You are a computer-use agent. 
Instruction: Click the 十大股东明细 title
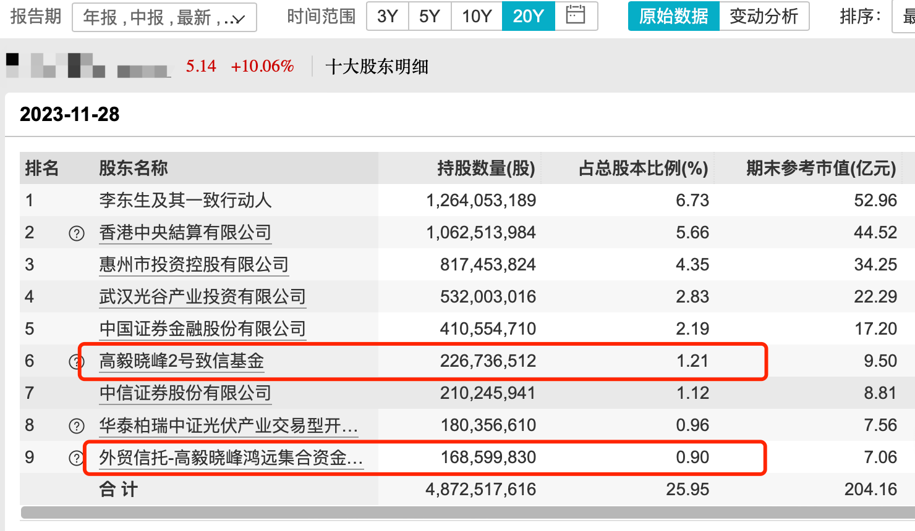[x=377, y=66]
